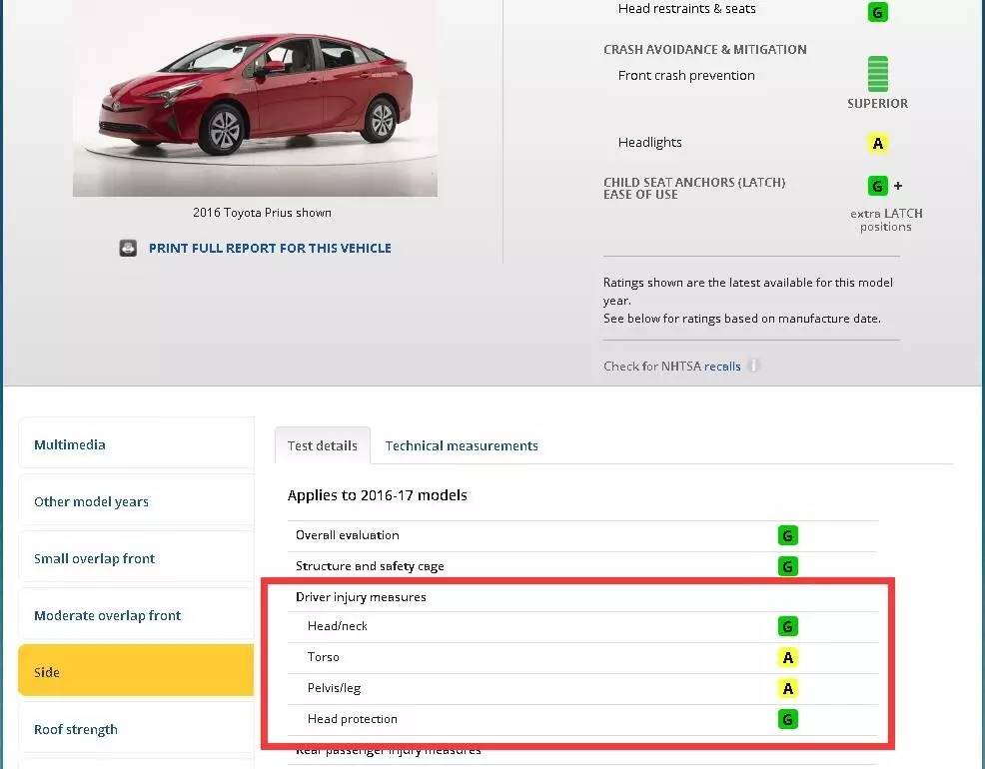Click the Front crash prevention Superior icon
The width and height of the screenshot is (985, 769).
877,74
